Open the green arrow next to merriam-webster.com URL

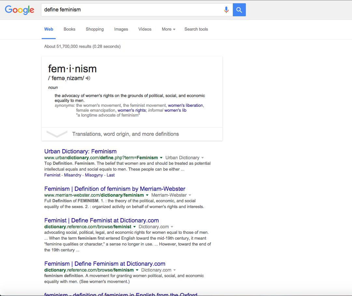(147, 195)
